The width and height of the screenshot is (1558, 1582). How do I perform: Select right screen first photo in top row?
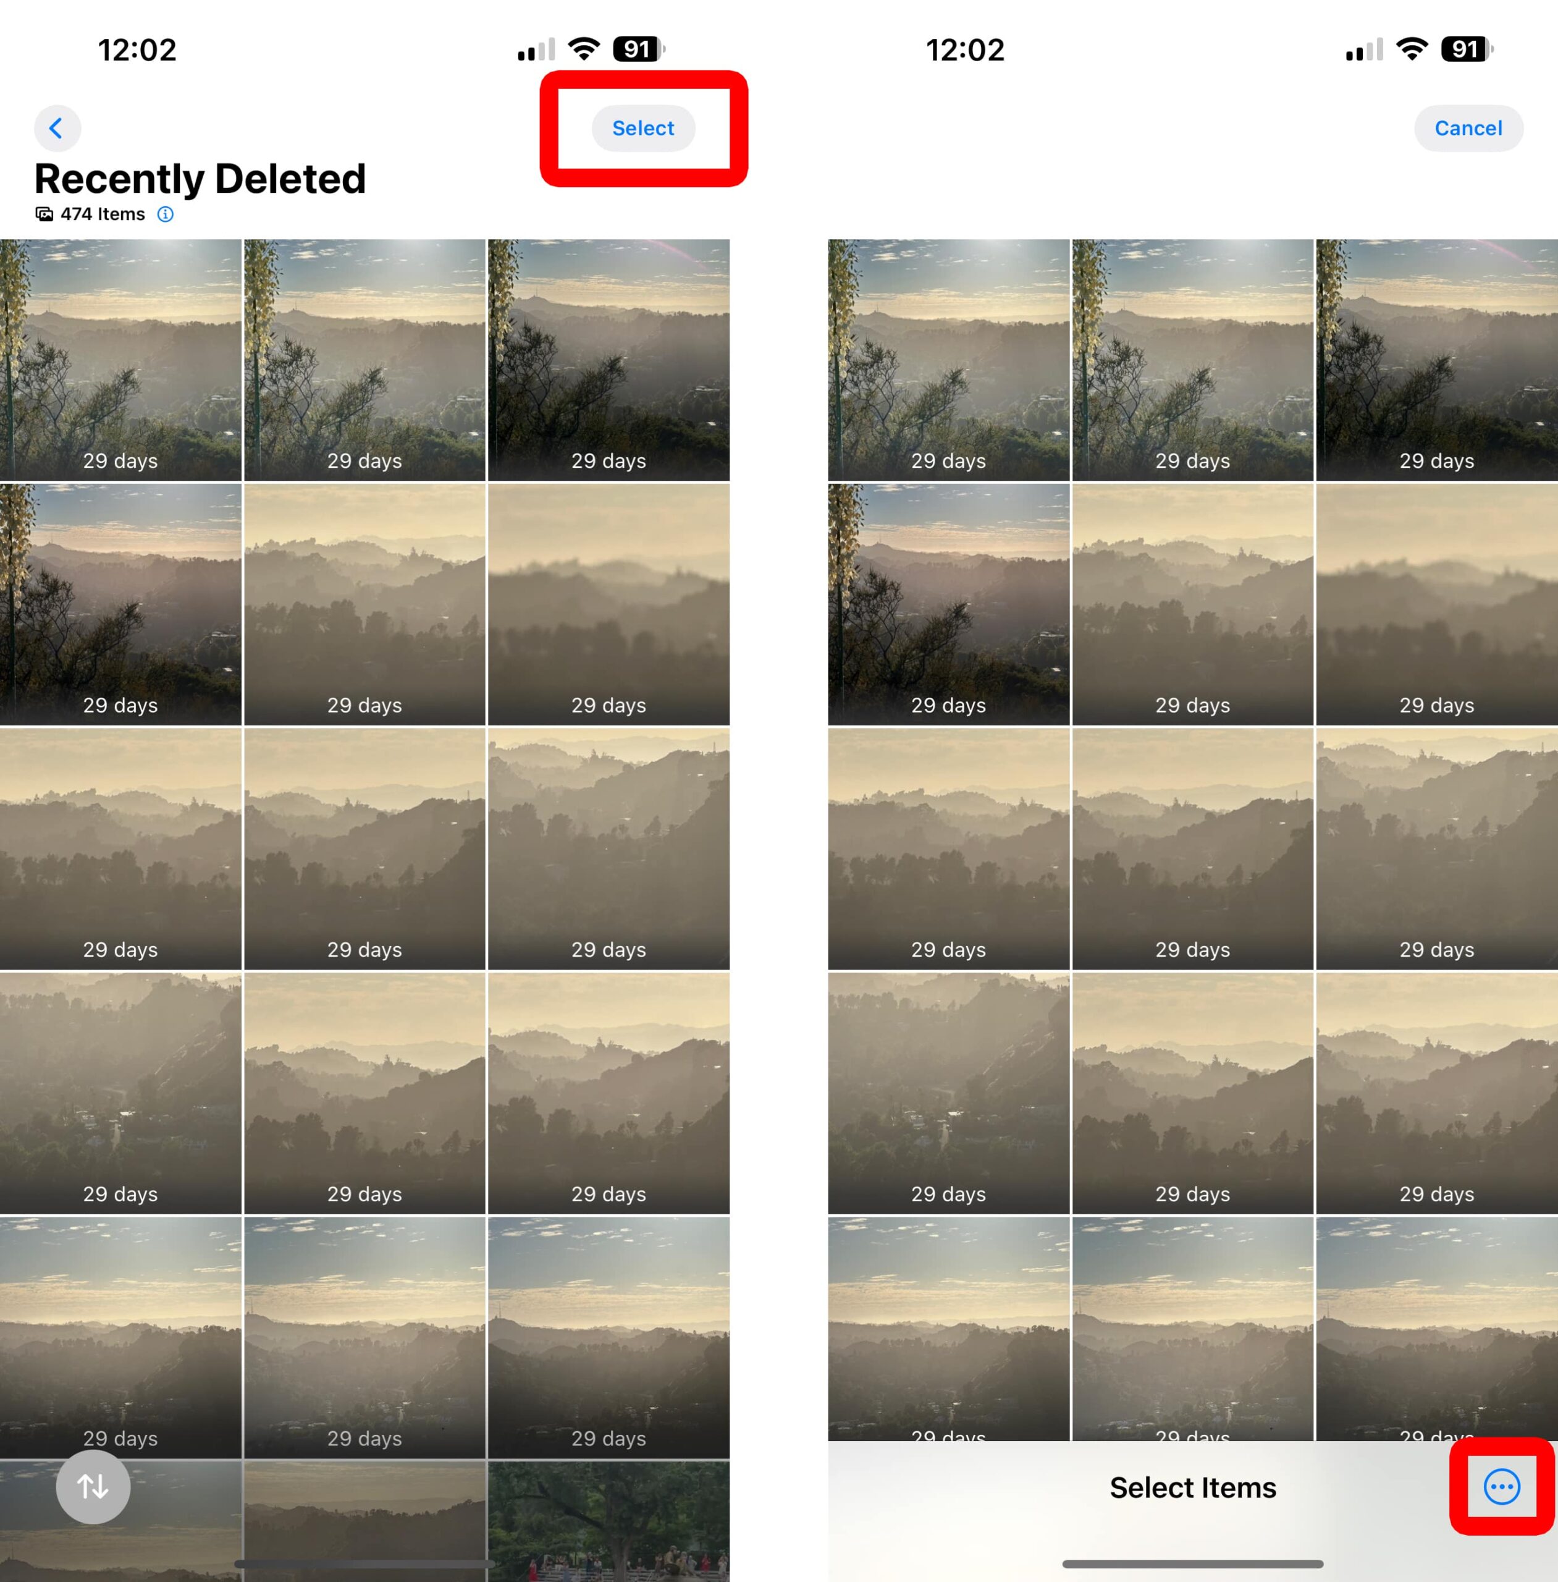click(948, 359)
